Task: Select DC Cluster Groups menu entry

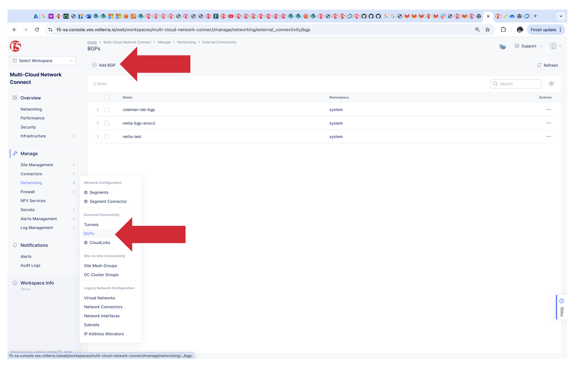Action: pyautogui.click(x=101, y=275)
